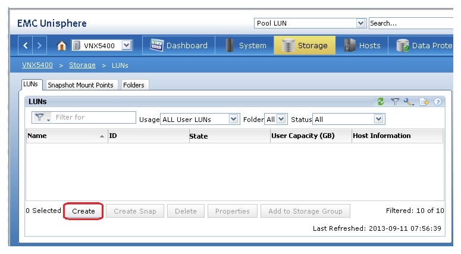This screenshot has height=254, width=461.
Task: Open the wrench settings icon in LUNs header
Action: (x=409, y=102)
